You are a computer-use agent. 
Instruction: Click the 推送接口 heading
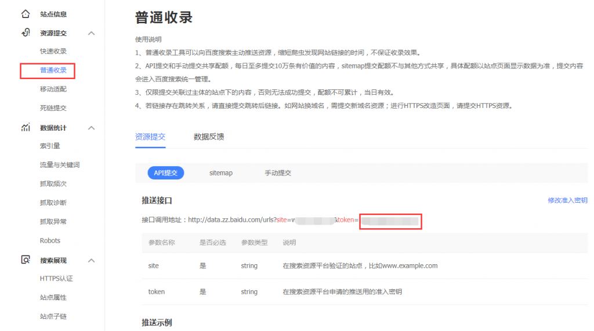157,200
